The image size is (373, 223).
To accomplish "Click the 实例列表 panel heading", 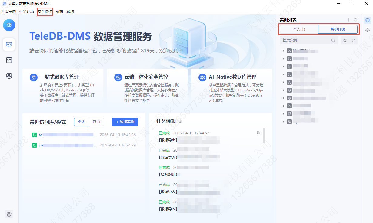I will [x=288, y=20].
